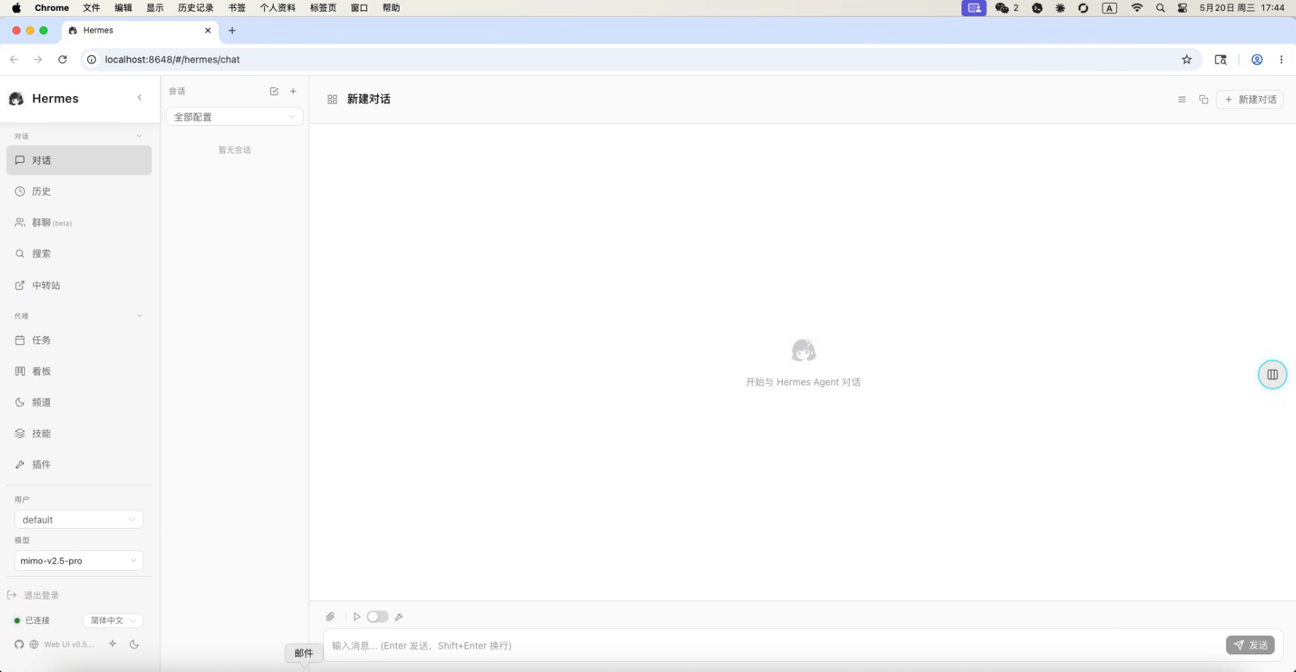
Task: Click the paperclip attachment icon
Action: click(330, 617)
